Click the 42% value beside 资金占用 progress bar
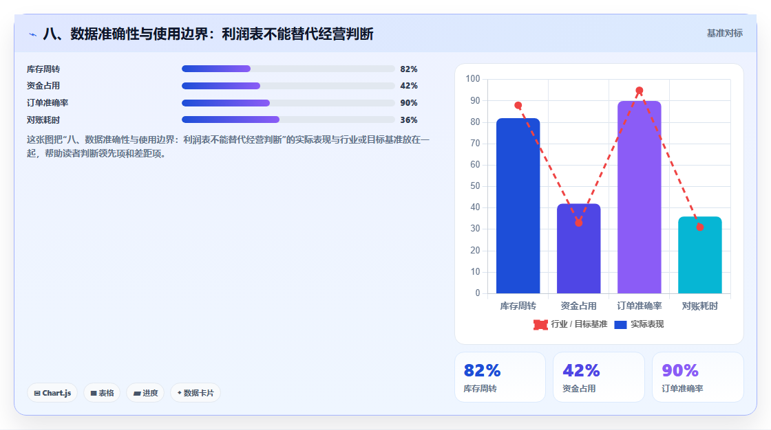This screenshot has height=430, width=771. [x=409, y=86]
